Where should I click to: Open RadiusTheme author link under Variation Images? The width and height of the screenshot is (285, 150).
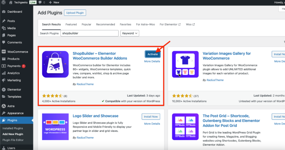(215, 80)
